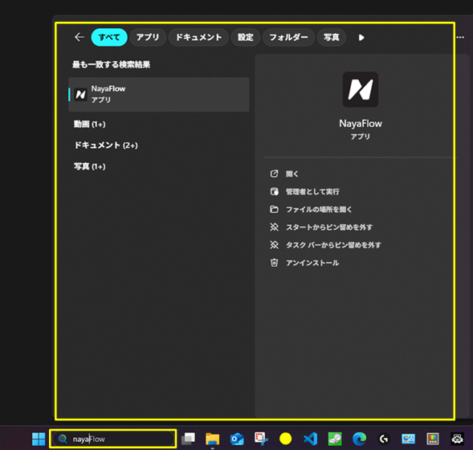Screen dimensions: 473x450
Task: Expand the ドキュメント (2+) results group
Action: point(106,145)
